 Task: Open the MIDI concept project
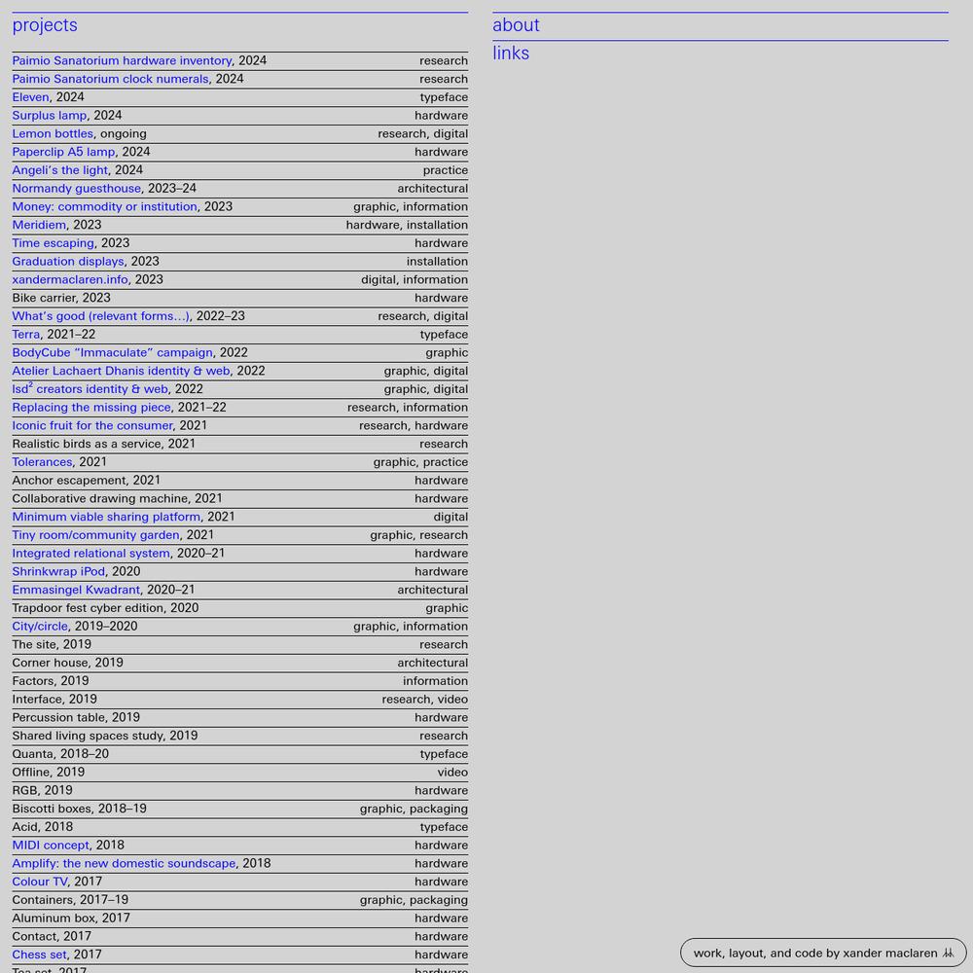tap(51, 846)
